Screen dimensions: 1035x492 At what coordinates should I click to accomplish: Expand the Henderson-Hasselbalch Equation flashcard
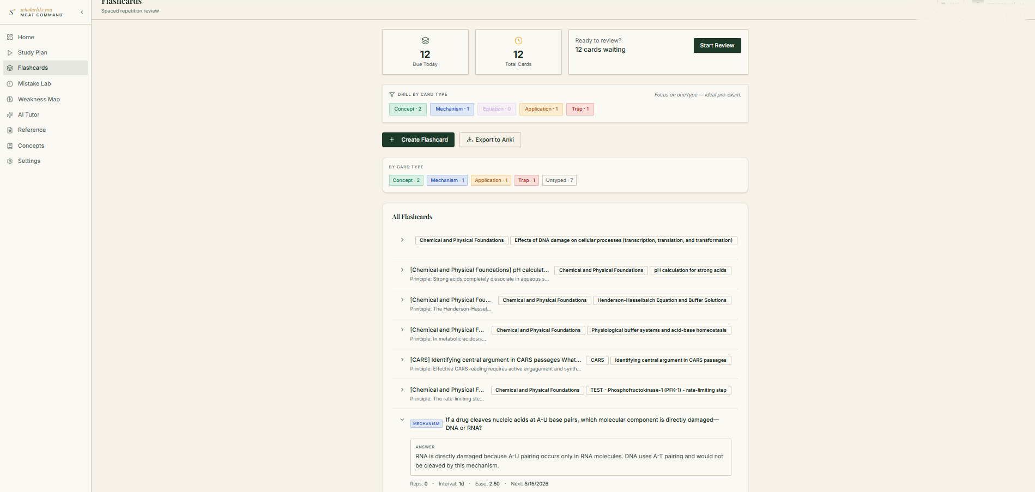pos(402,300)
